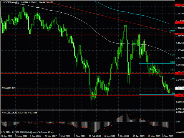Click the current price 1.02172 label
The width and height of the screenshot is (184, 138).
point(180,89)
